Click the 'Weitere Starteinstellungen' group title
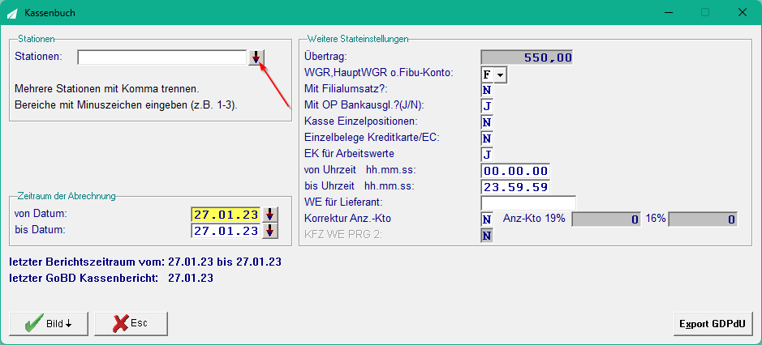 click(x=358, y=38)
